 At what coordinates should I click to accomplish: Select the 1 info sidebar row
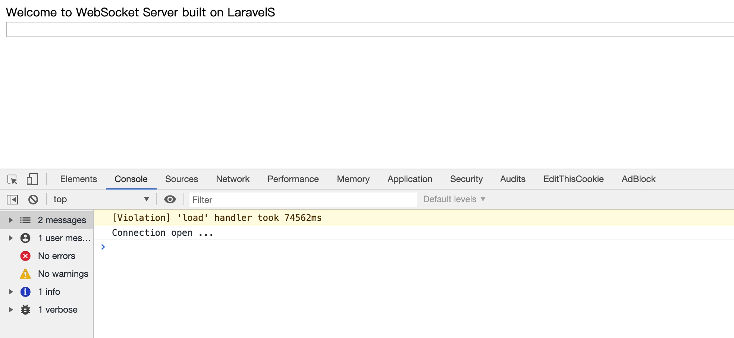click(x=47, y=292)
